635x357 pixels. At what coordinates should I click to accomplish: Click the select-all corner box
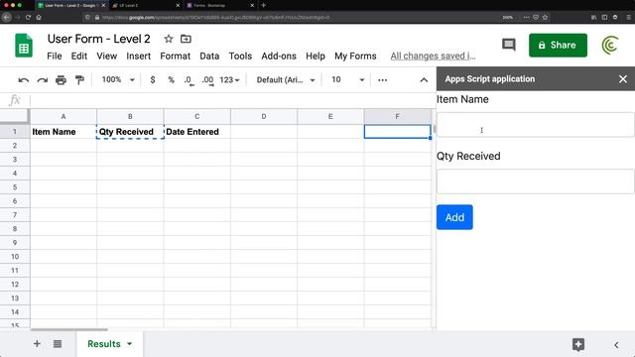click(15, 116)
